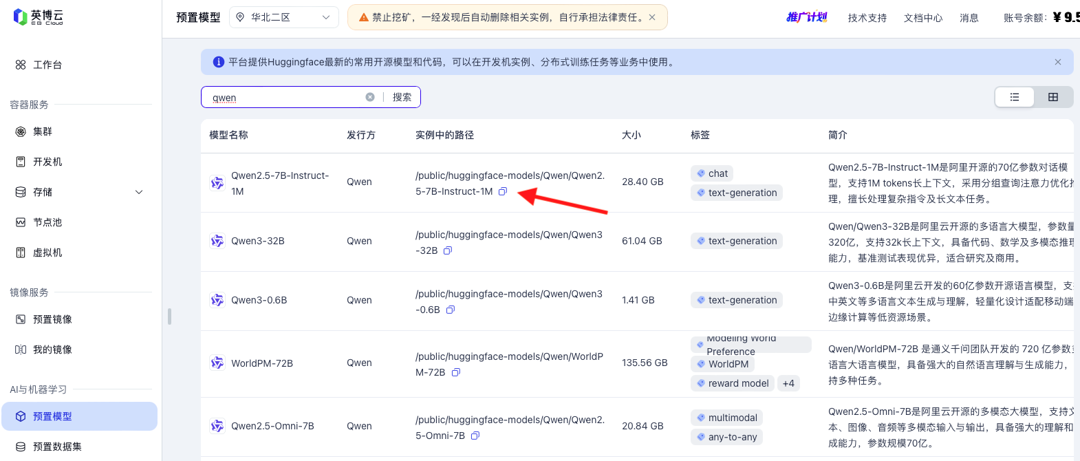Open 集群 under 容器服务

(43, 131)
